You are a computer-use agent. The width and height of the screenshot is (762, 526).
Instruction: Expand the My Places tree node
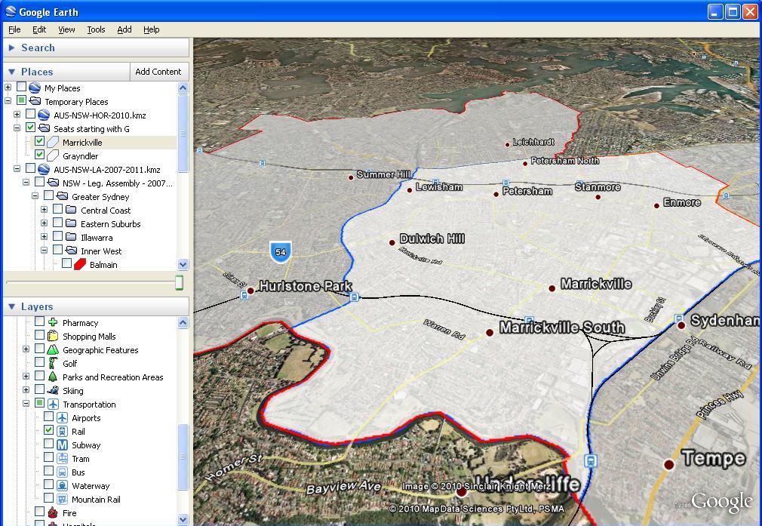[x=8, y=88]
